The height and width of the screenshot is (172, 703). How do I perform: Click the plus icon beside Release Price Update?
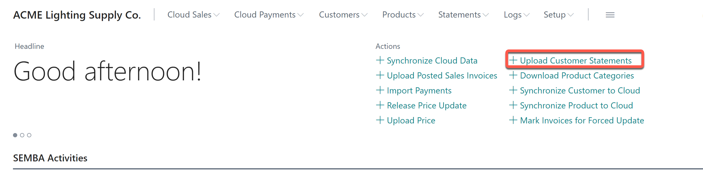coord(380,105)
